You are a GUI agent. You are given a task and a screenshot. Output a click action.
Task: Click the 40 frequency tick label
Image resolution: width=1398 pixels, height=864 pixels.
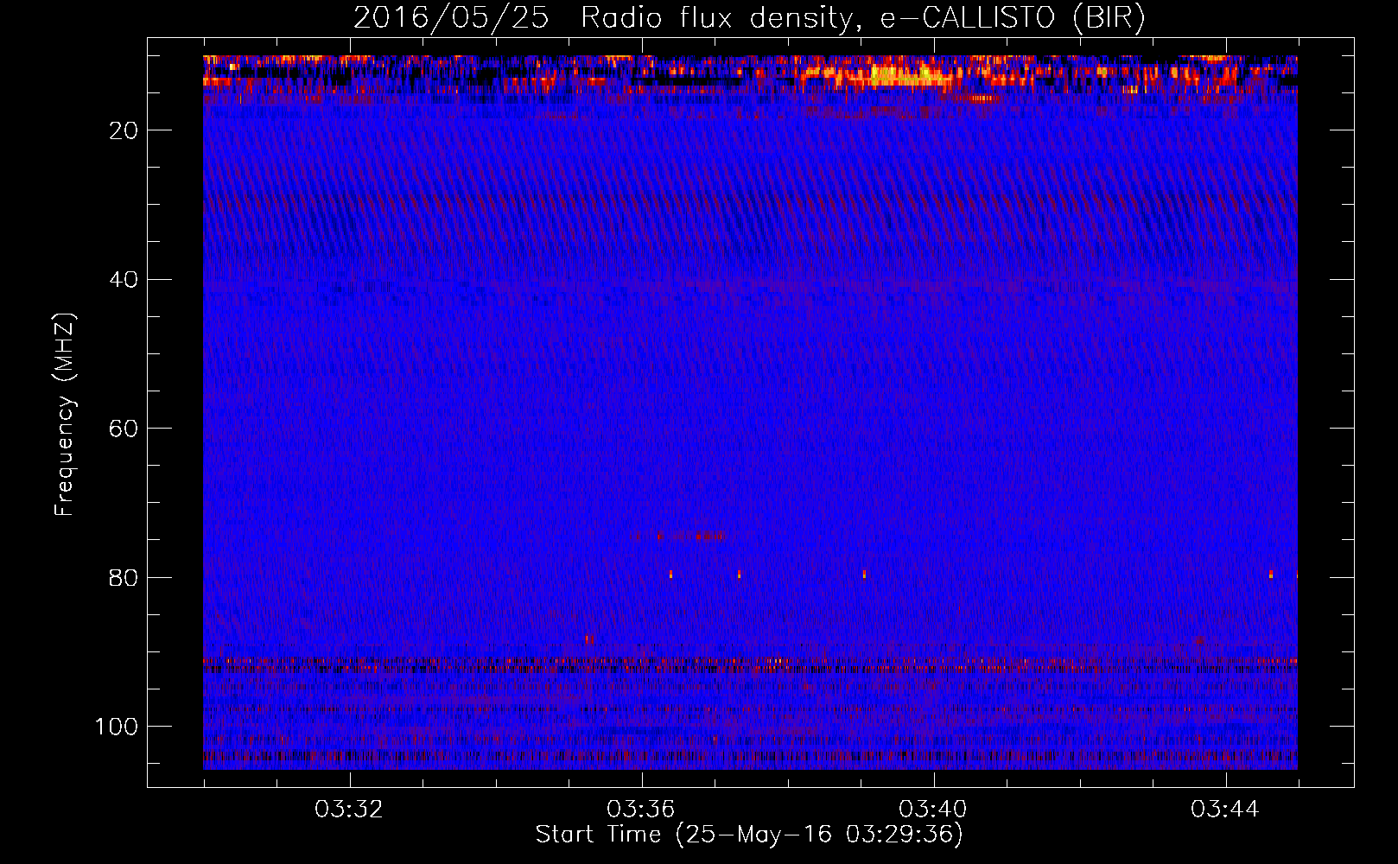pyautogui.click(x=124, y=280)
